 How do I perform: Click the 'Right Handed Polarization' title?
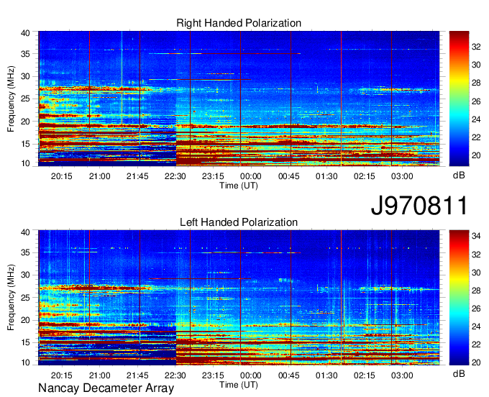(239, 23)
